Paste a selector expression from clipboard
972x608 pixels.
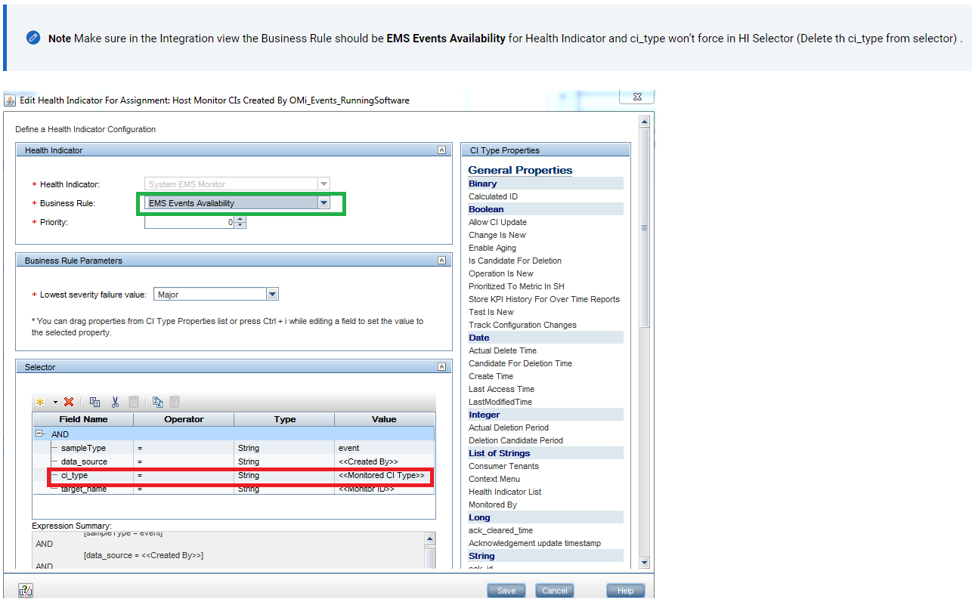click(x=132, y=402)
